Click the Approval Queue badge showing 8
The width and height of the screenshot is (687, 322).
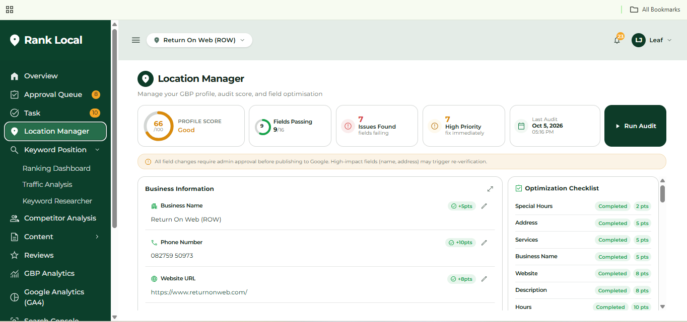(96, 94)
